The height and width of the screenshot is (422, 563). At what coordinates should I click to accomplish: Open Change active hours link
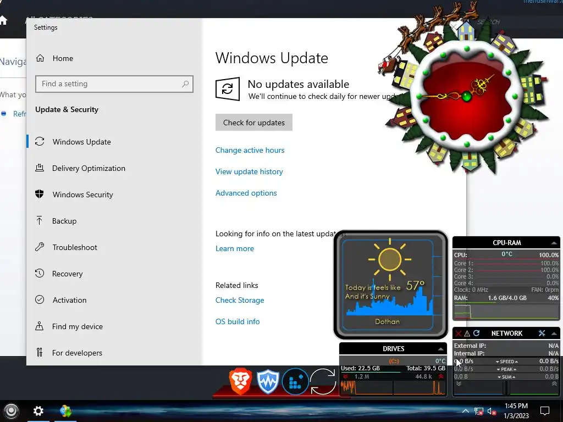point(250,150)
